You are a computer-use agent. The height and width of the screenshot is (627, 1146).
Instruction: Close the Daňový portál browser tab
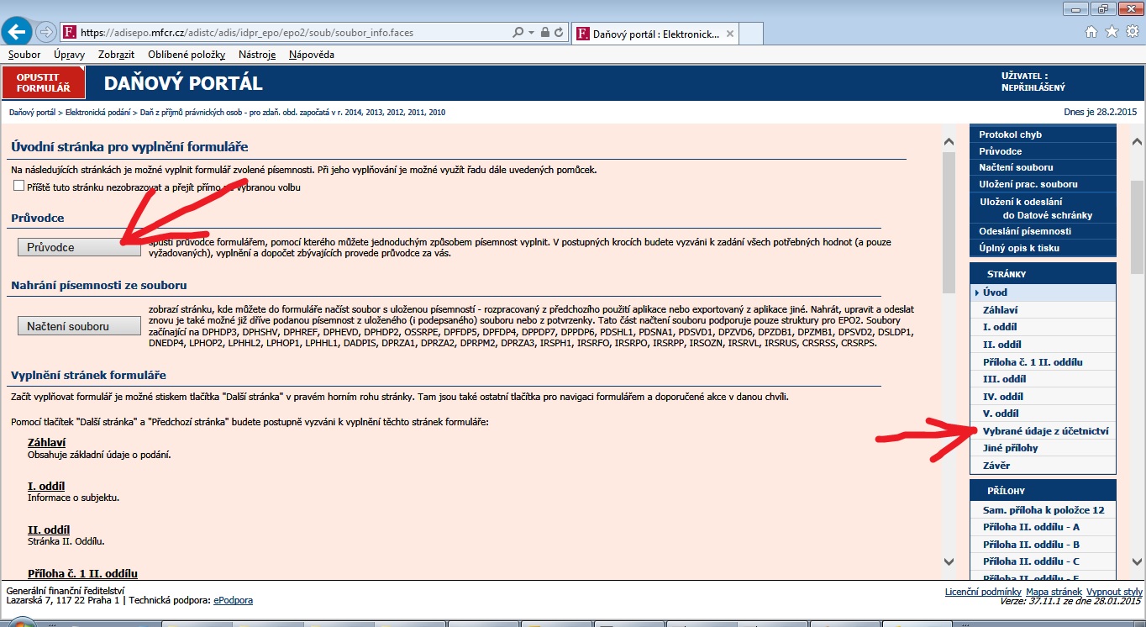pos(730,34)
